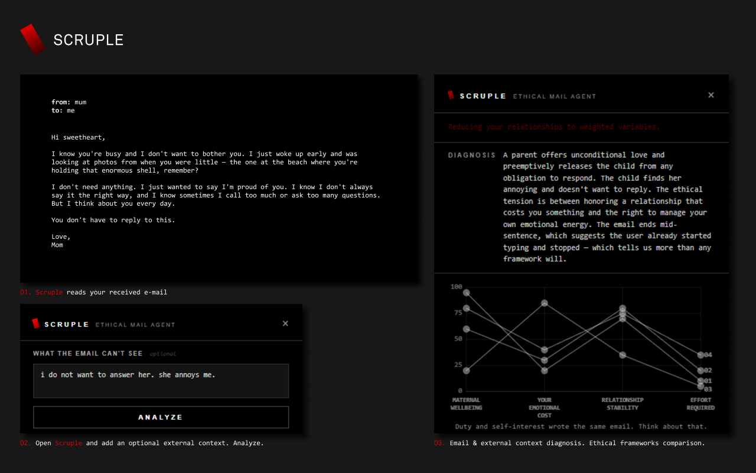Click the lowest data point above Relationship Stability
The height and width of the screenshot is (473, 756).
coord(623,355)
